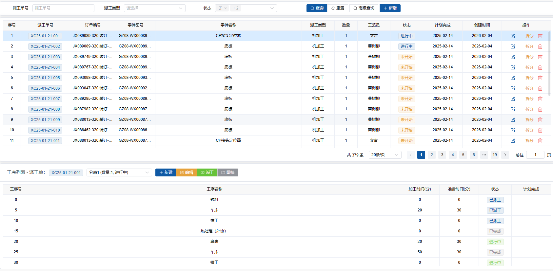Go to next page using right arrow
The image size is (553, 271).
tap(505, 155)
